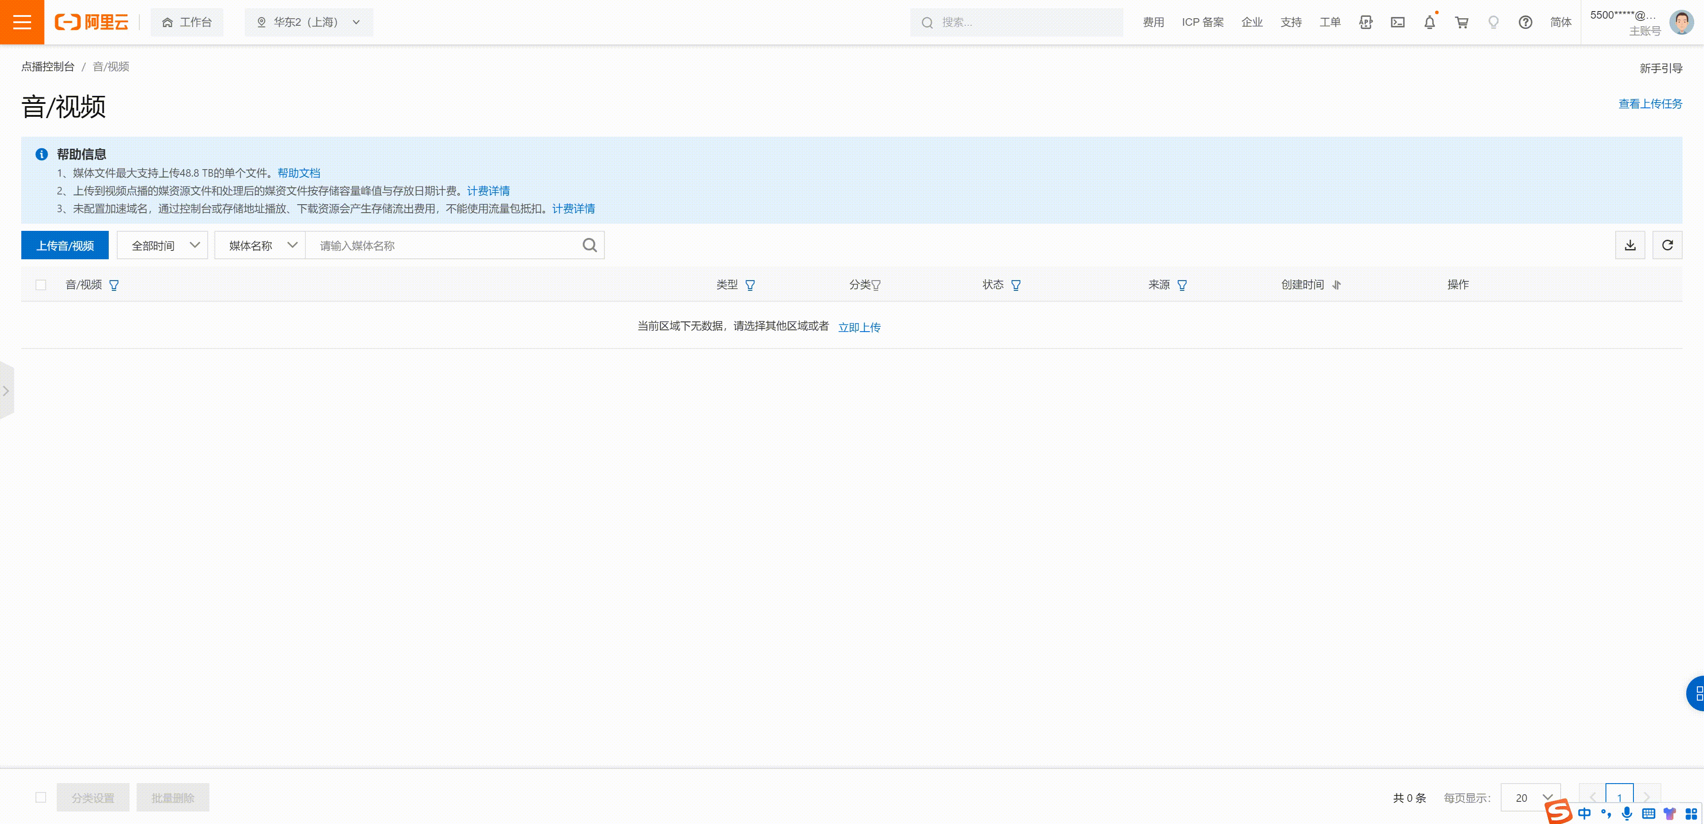Toggle the table header select-all checkbox
The width and height of the screenshot is (1704, 824).
click(41, 285)
